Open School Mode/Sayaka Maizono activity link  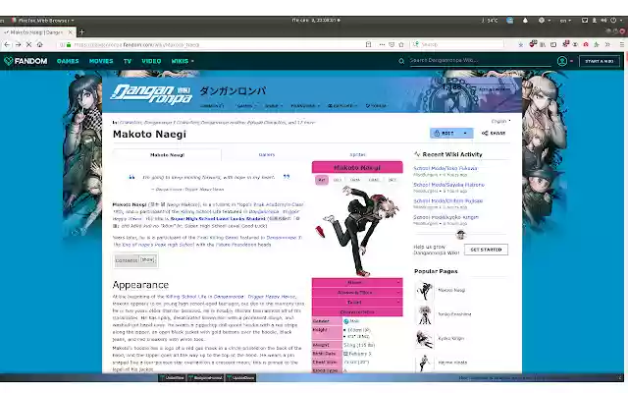pos(449,185)
